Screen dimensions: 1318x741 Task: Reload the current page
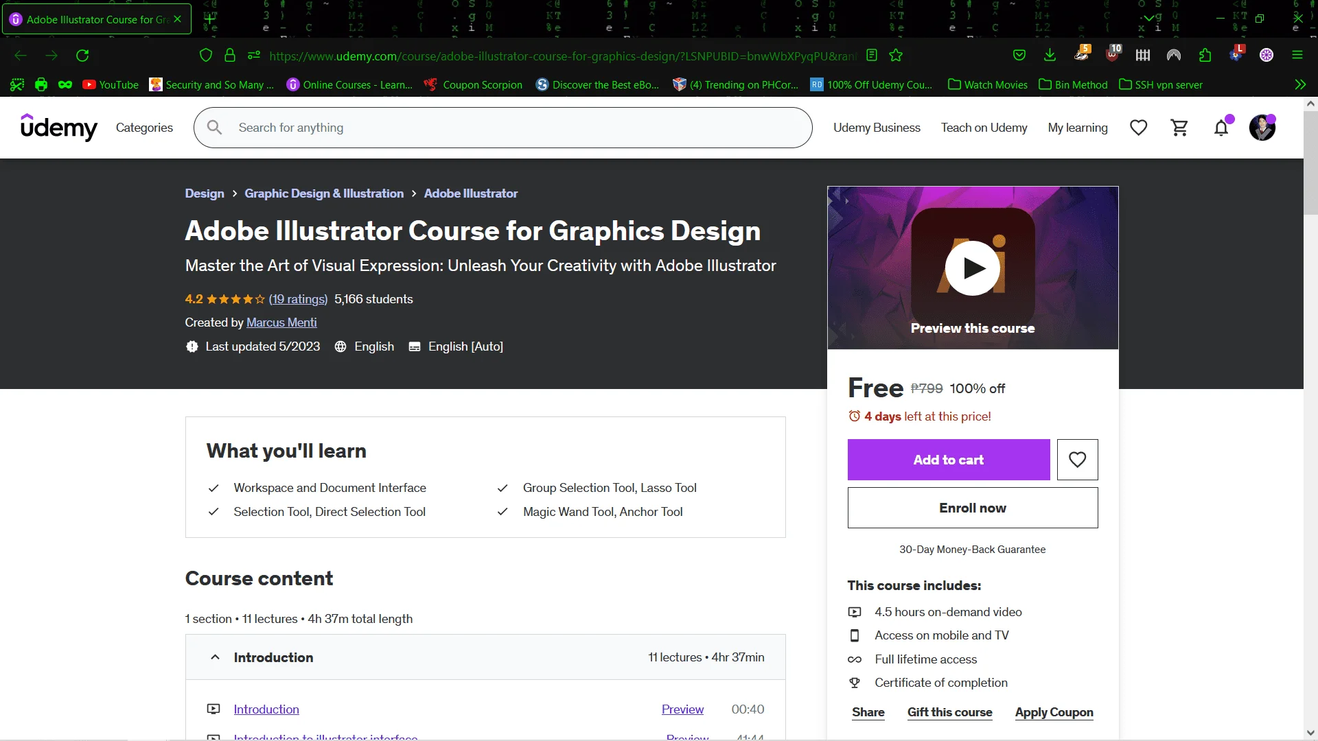coord(82,56)
